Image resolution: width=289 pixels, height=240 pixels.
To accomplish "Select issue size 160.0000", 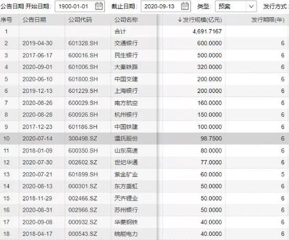I will point(210,103).
